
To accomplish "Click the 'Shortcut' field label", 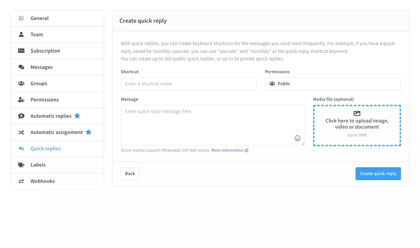I will [130, 72].
